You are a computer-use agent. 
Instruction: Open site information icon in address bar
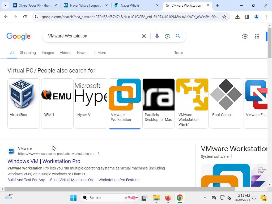(36, 17)
